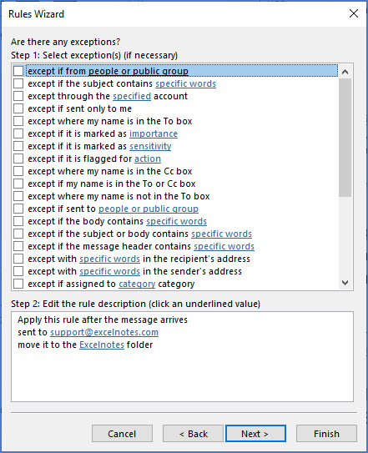The image size is (368, 453).
Task: Edit the support@excelnotes.com address link
Action: pyautogui.click(x=104, y=332)
